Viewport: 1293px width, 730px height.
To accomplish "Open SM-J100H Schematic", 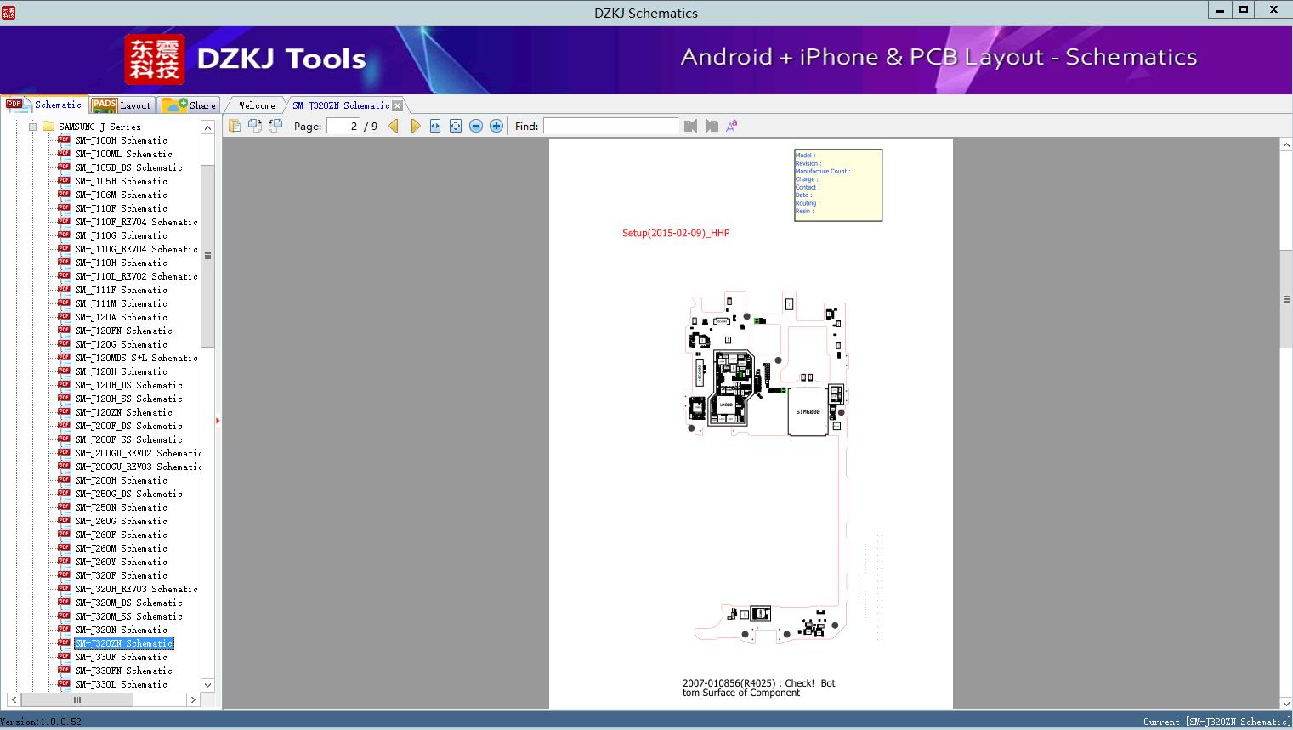I will [x=121, y=140].
